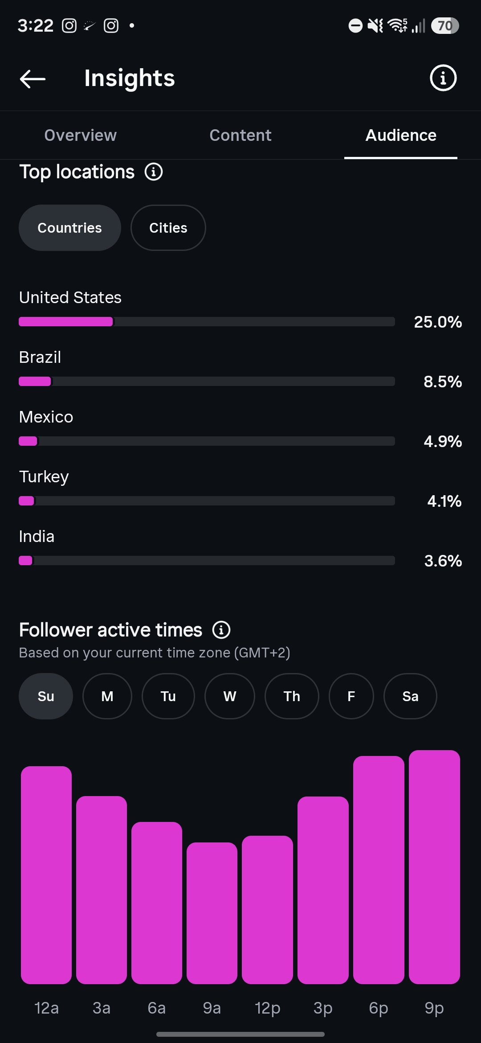Tap the info icon beside Follower active times
Viewport: 481px width, 1043px height.
(221, 630)
